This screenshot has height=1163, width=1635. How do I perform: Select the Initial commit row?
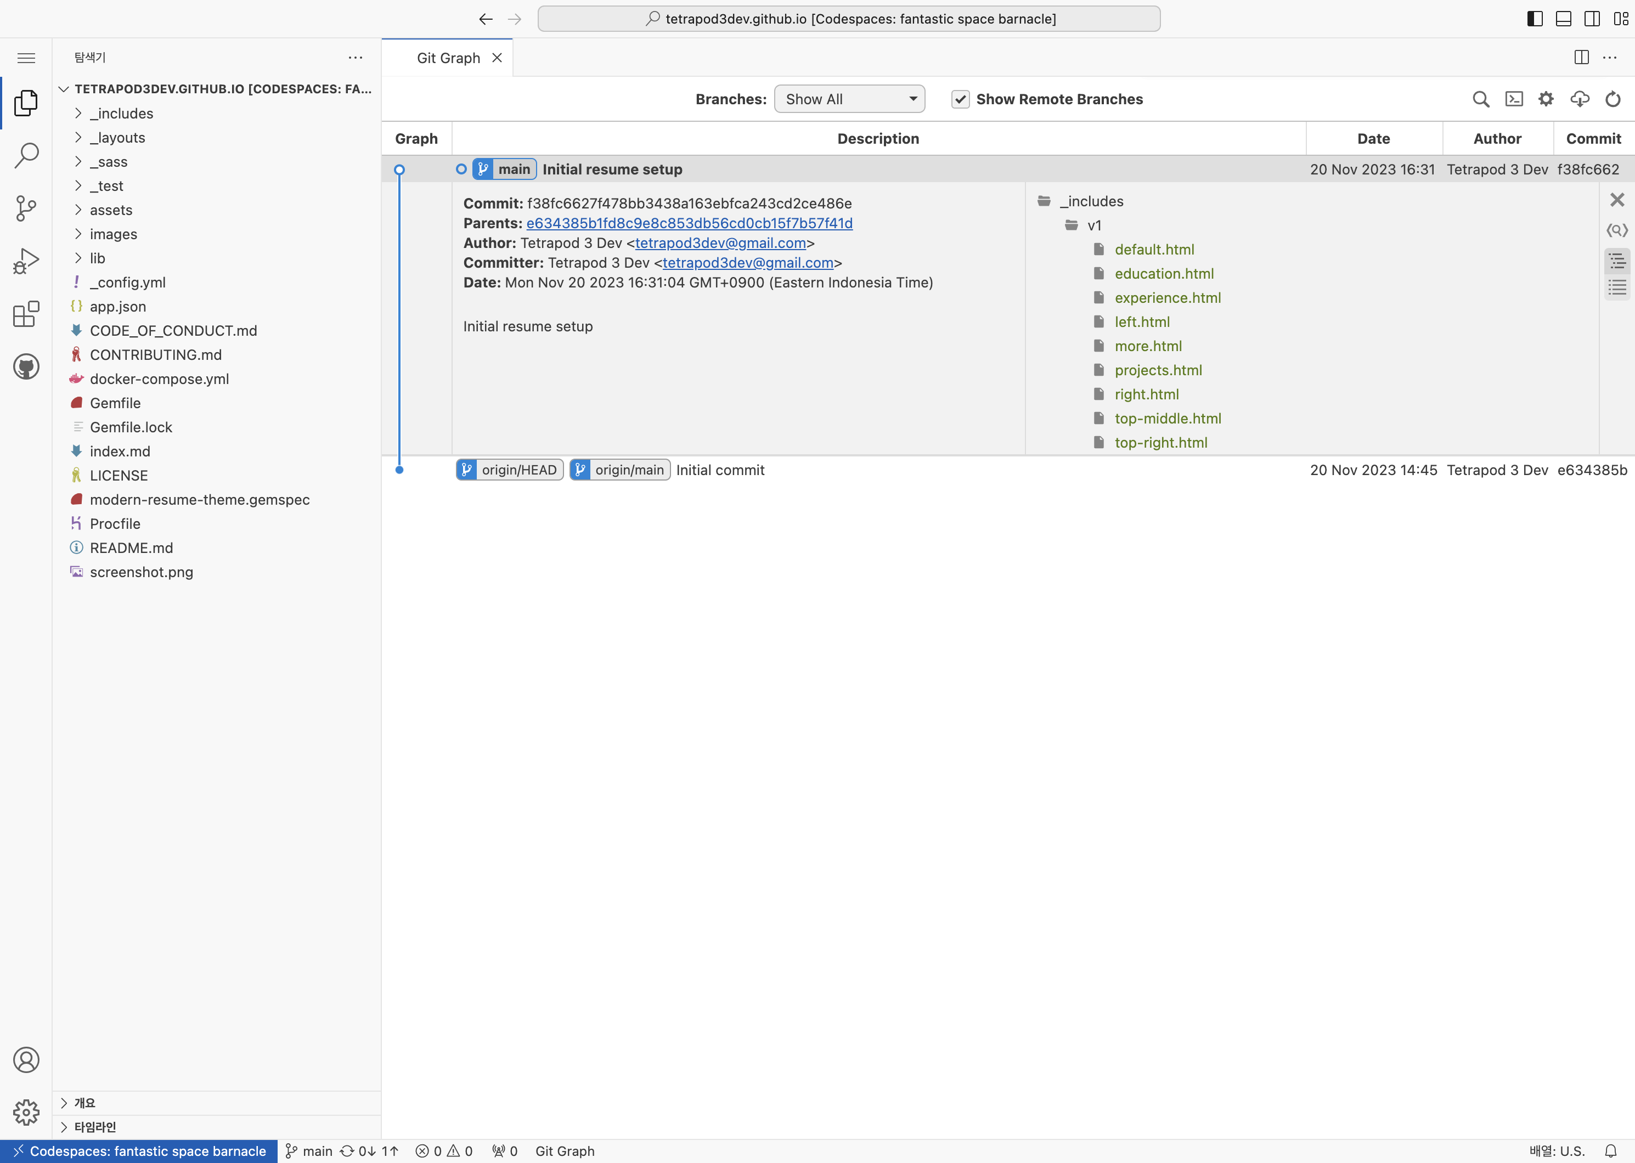[x=1008, y=470]
